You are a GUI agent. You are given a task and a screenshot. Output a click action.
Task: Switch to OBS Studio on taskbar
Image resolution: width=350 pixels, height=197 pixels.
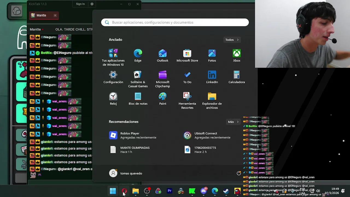[x=147, y=191]
